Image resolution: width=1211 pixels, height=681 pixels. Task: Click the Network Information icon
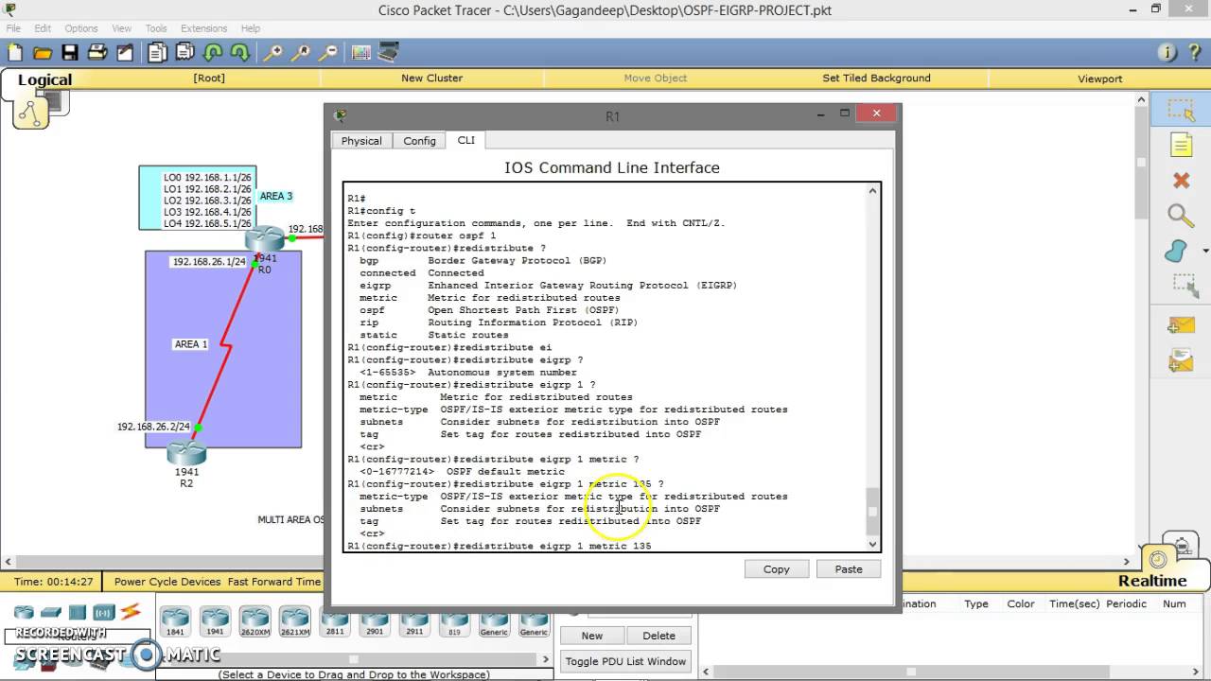click(x=1167, y=53)
